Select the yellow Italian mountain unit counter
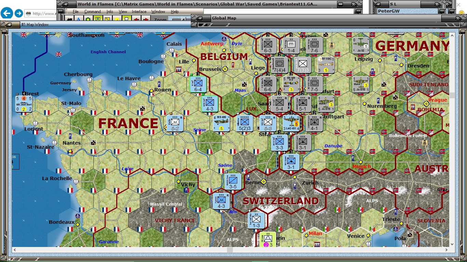 [x=268, y=239]
